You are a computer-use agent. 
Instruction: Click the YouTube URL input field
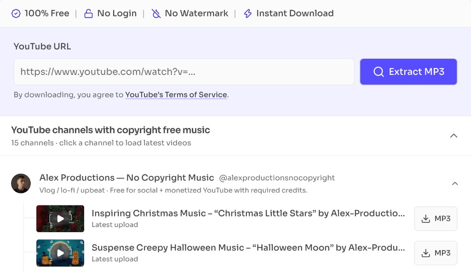(x=184, y=72)
